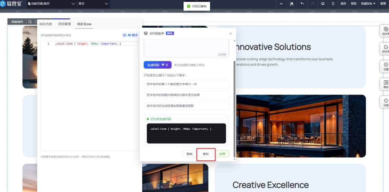Viewport: 389px width, 192px height.
Task: Choose suggestion 把本控件的标题内容修改为居中显示效果
Action: [x=186, y=95]
